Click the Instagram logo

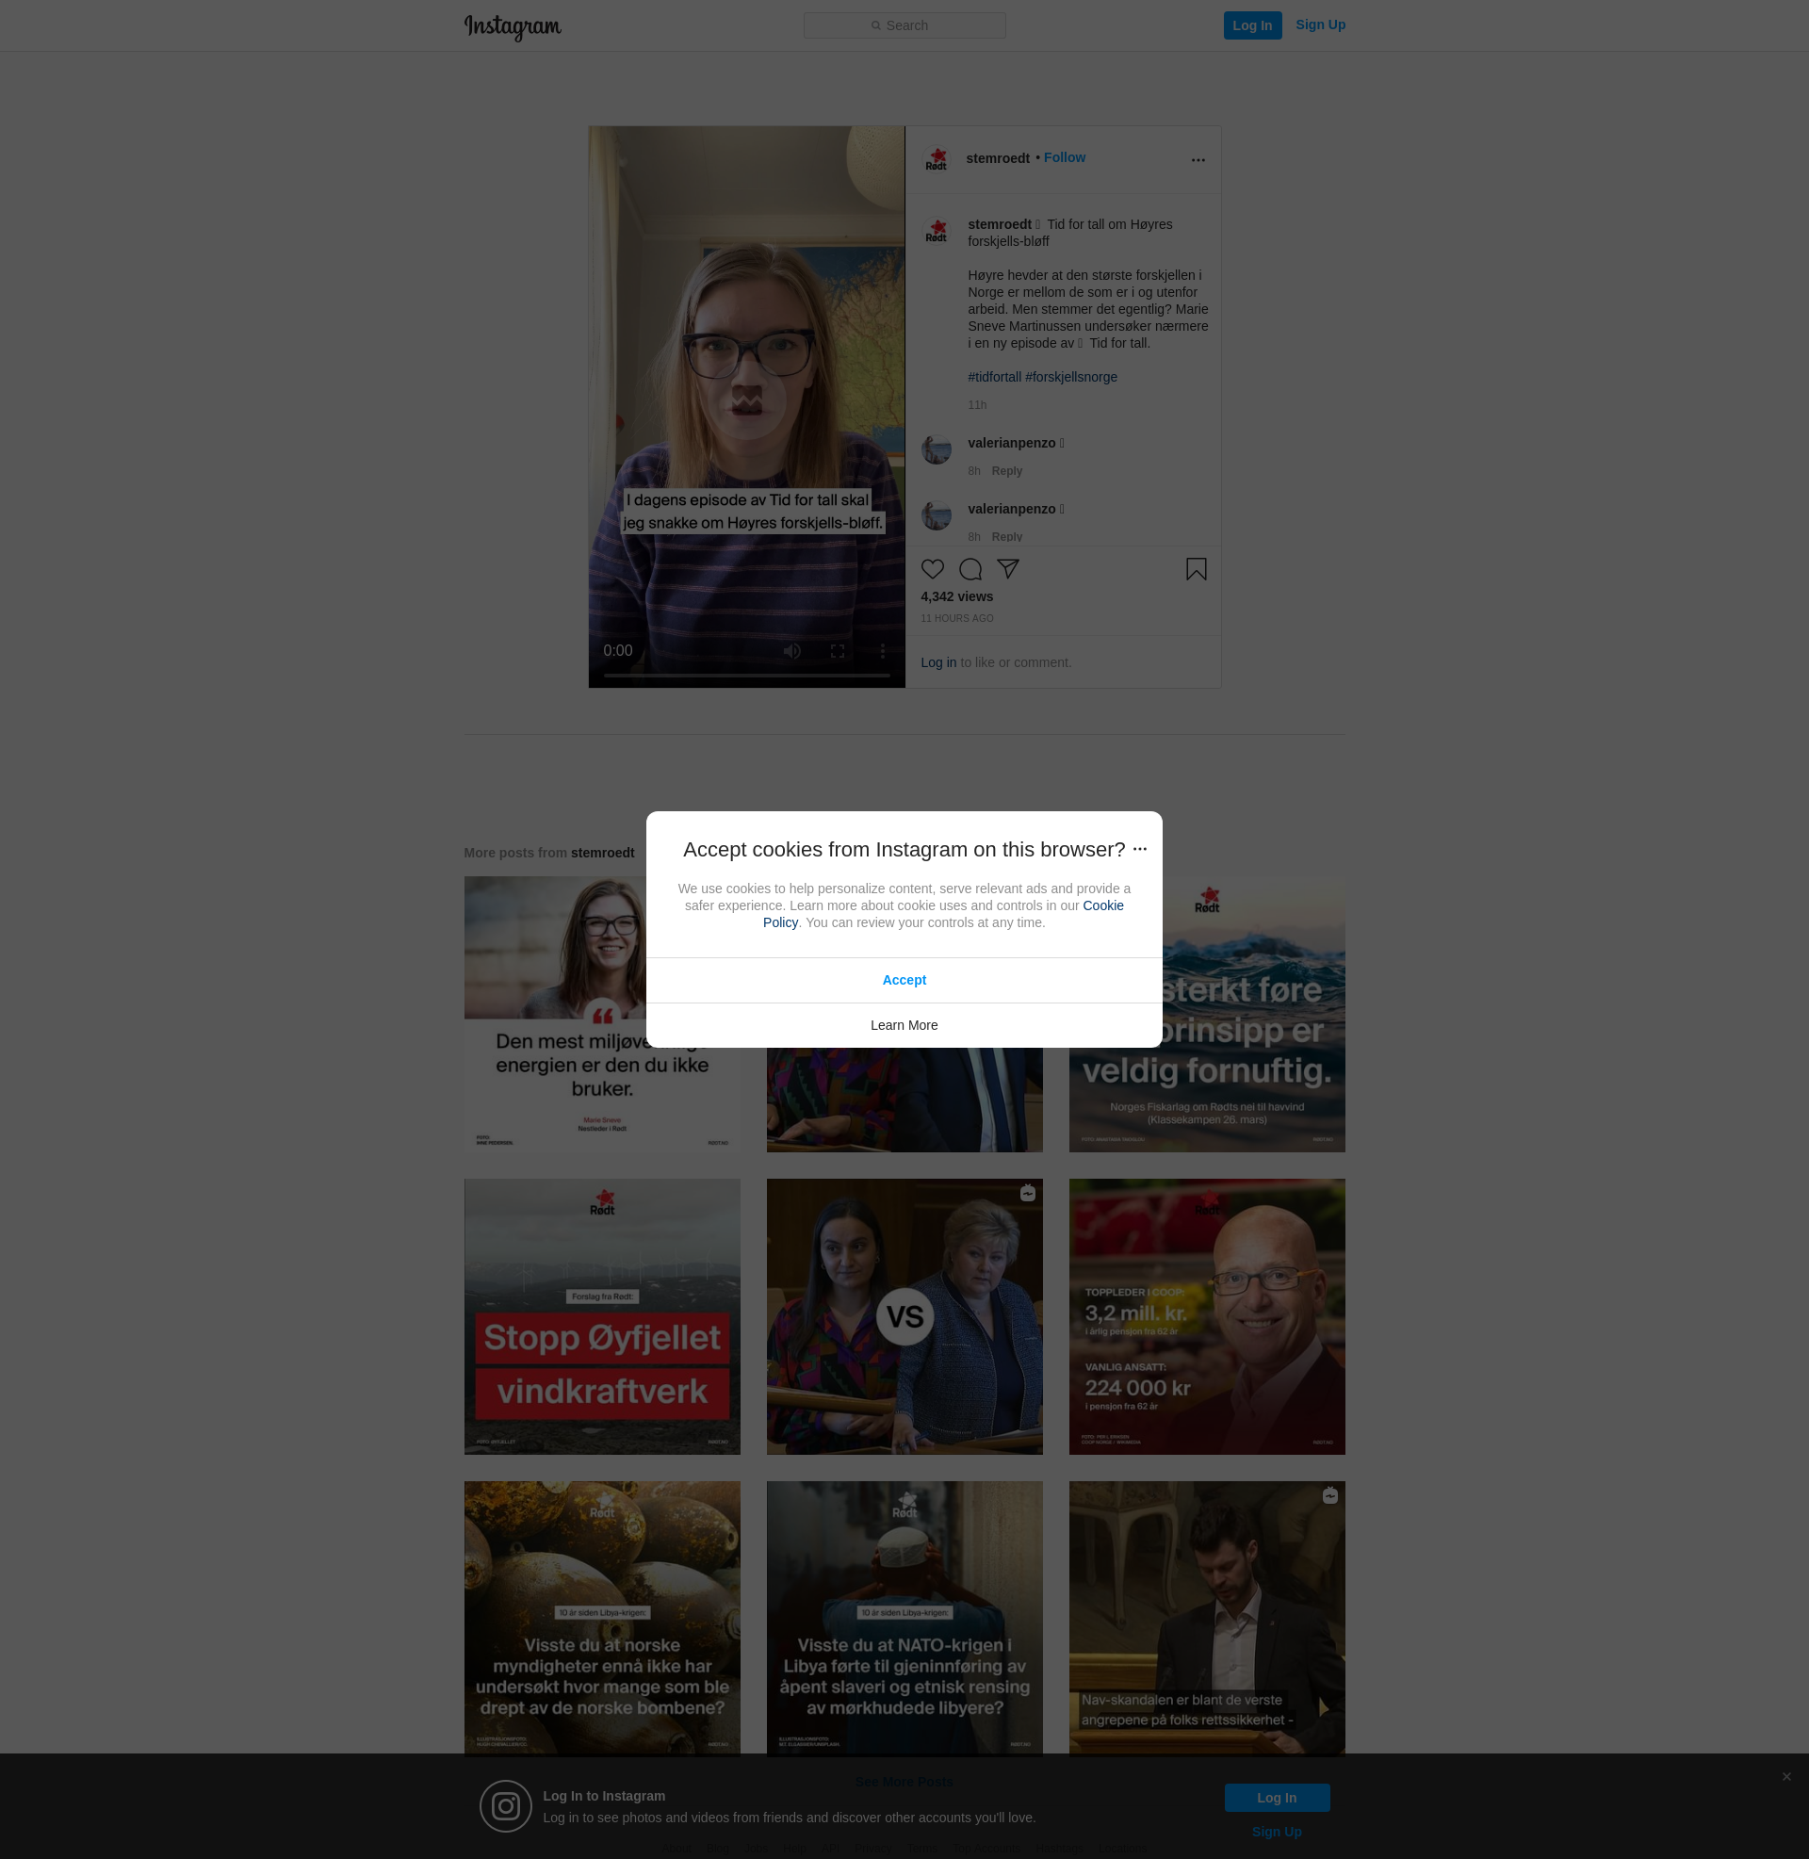click(513, 26)
